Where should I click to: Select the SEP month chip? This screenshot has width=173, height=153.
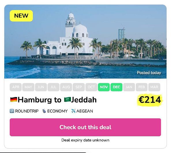coord(79,87)
